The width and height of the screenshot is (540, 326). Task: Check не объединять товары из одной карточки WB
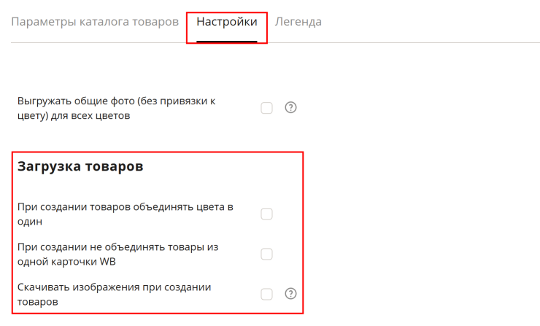(x=266, y=254)
